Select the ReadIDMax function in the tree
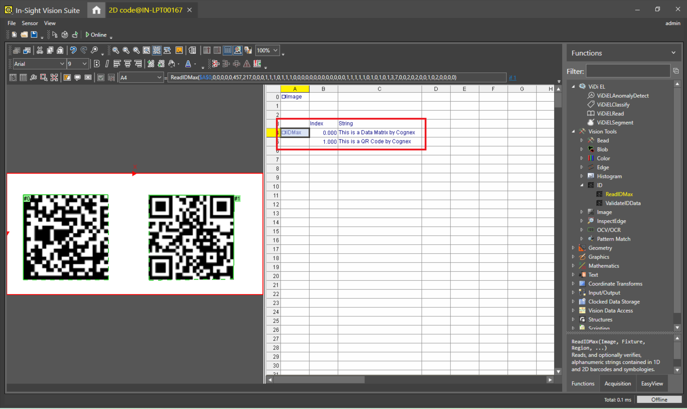Image resolution: width=687 pixels, height=409 pixels. pyautogui.click(x=619, y=194)
